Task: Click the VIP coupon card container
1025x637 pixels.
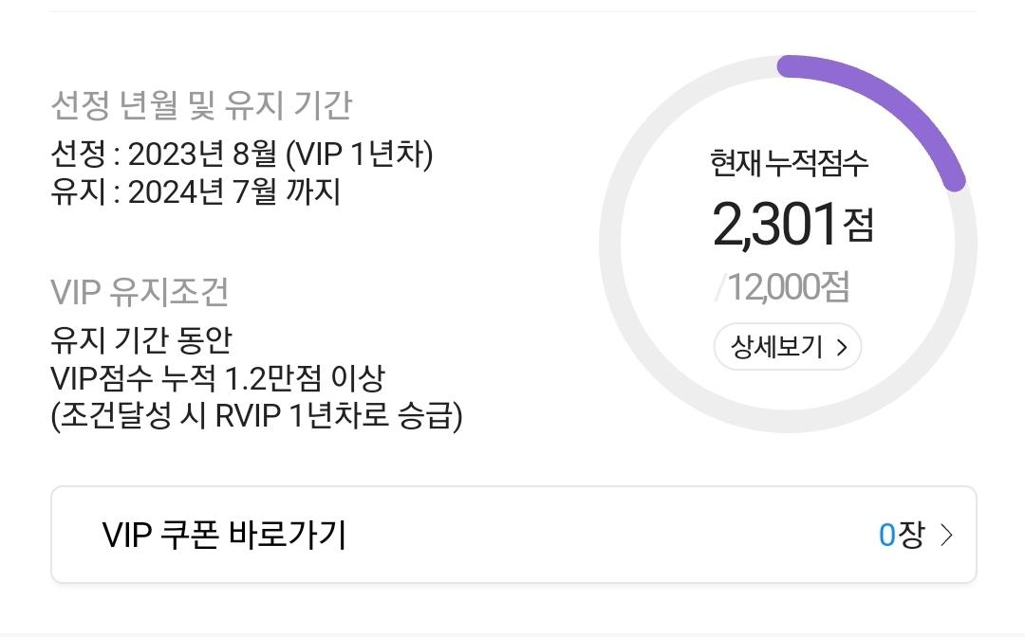Action: tap(512, 534)
